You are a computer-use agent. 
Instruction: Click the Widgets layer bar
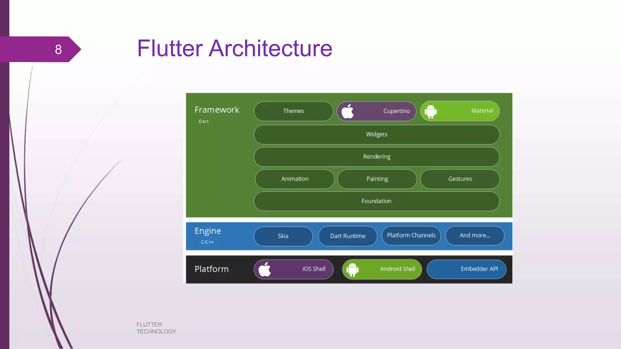[x=376, y=135]
